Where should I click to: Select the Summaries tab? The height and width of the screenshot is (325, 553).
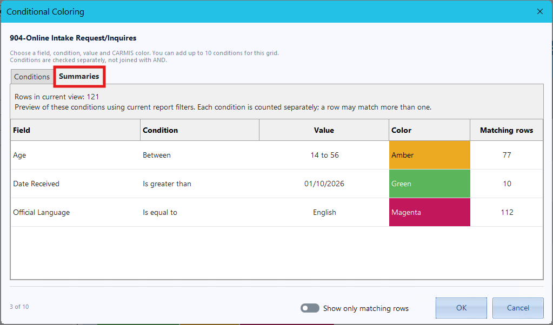click(x=79, y=77)
